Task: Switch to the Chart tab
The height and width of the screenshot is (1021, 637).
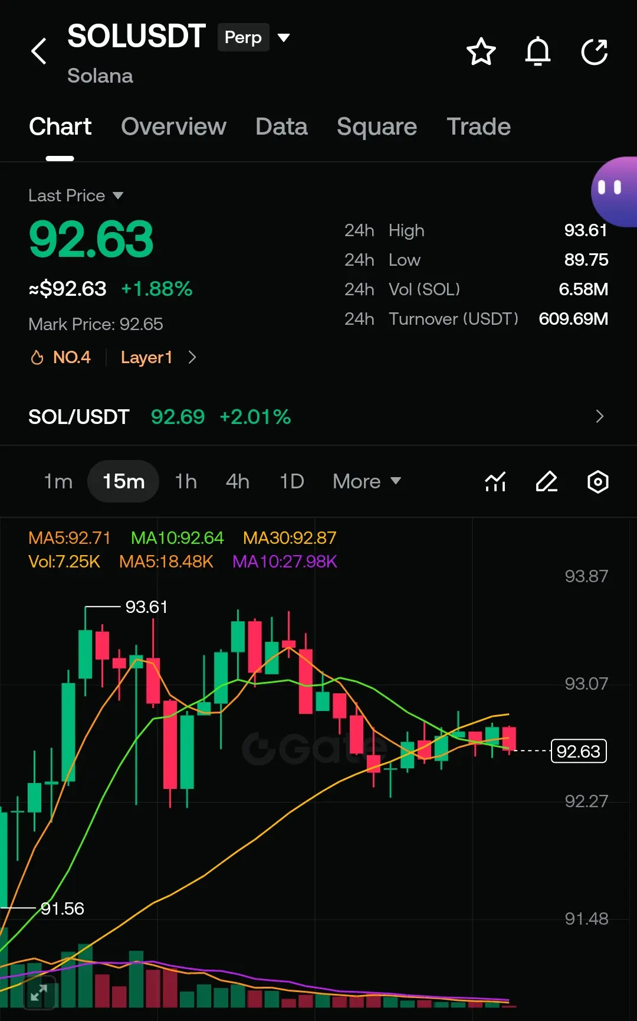Action: click(60, 126)
